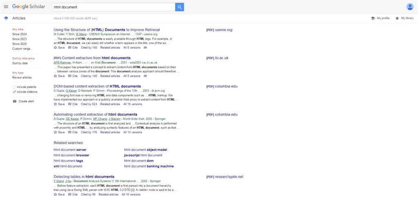Image resolution: width=418 pixels, height=199 pixels.
Task: Click the My library star icon
Action: (x=397, y=18)
